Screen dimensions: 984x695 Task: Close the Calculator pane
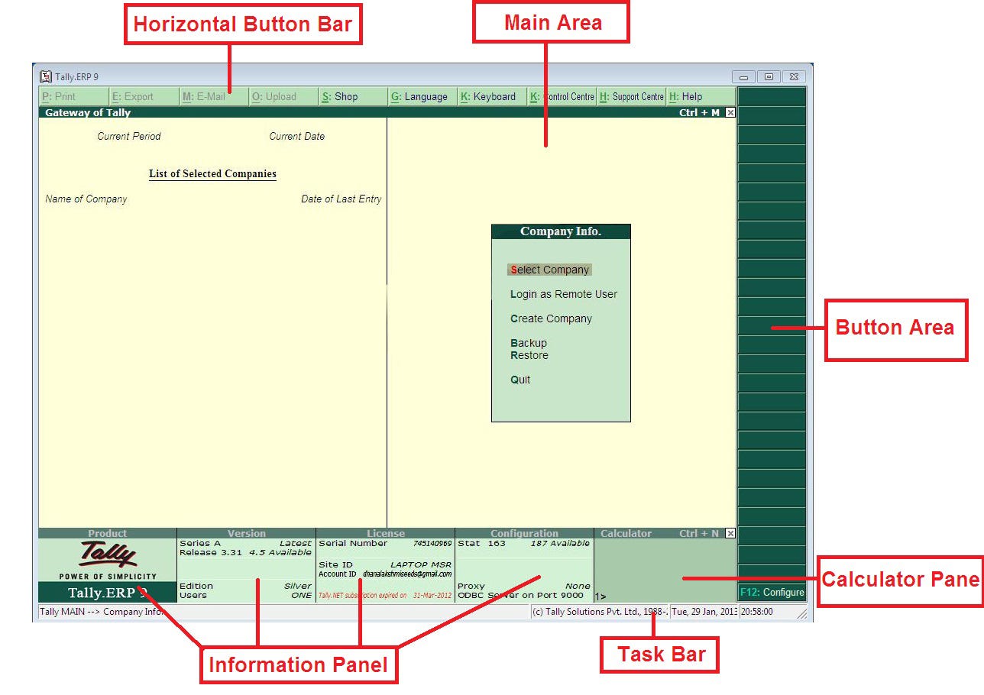click(x=730, y=533)
